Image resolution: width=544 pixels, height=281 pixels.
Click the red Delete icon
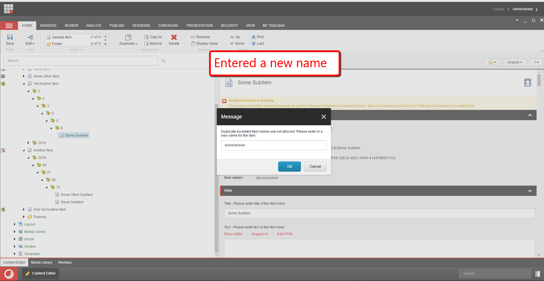174,37
